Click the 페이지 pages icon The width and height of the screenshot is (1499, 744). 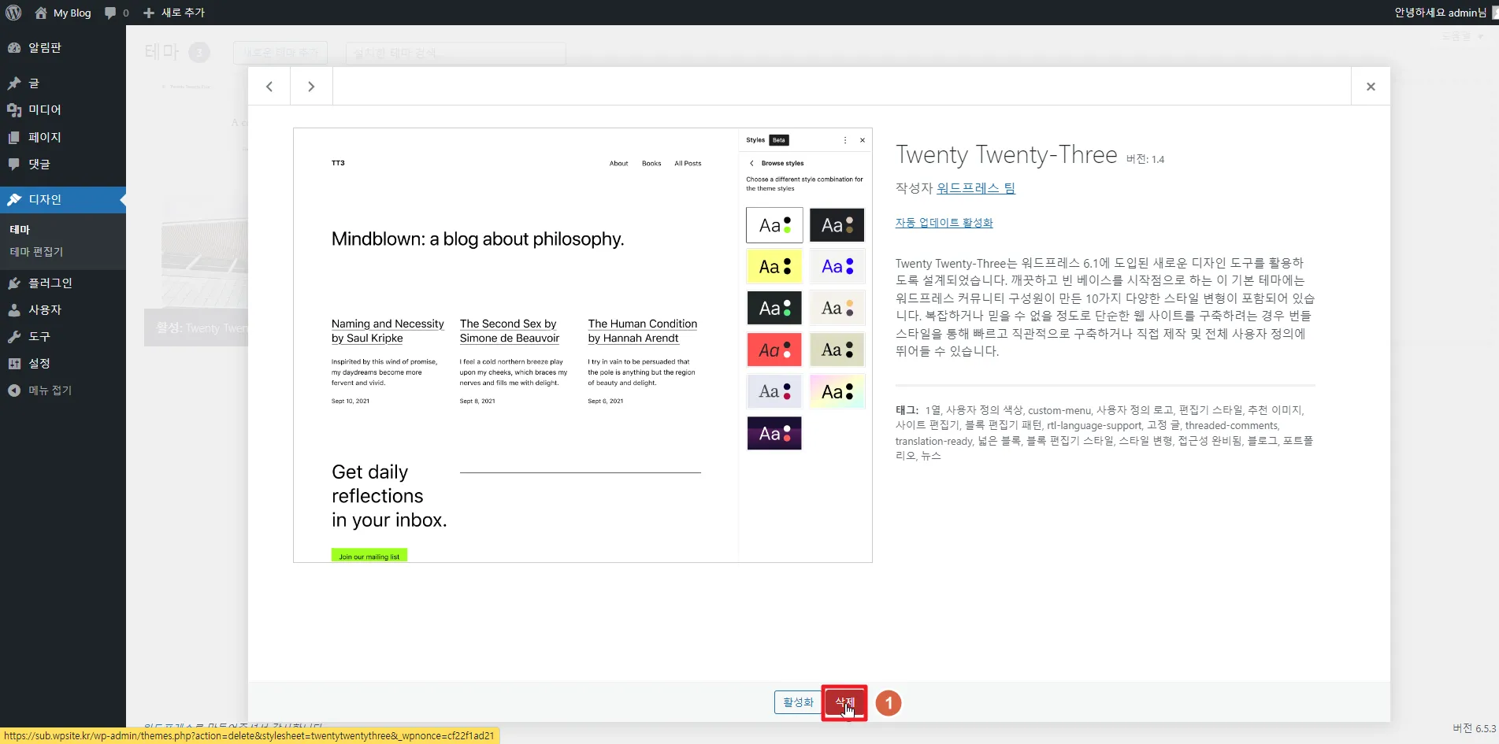click(14, 137)
